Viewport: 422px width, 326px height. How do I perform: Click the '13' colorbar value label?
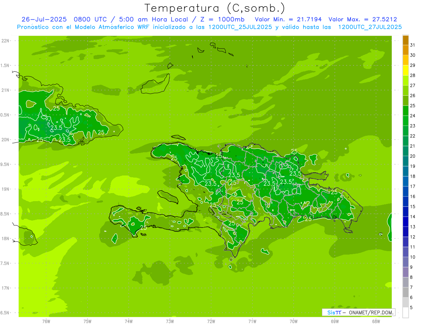(x=413, y=227)
